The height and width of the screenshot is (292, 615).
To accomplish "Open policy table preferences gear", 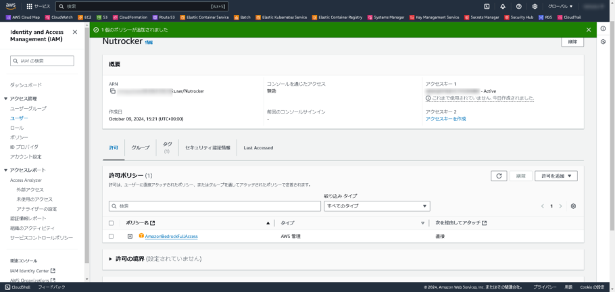I will [573, 206].
